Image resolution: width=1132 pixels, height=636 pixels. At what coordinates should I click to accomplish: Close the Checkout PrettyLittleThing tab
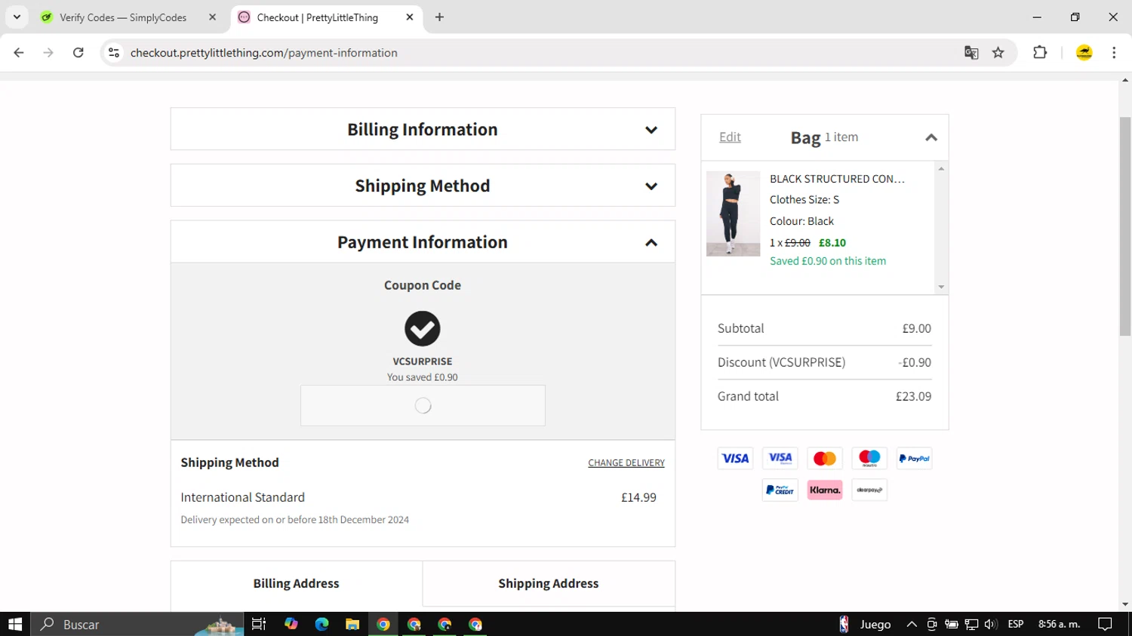[410, 17]
